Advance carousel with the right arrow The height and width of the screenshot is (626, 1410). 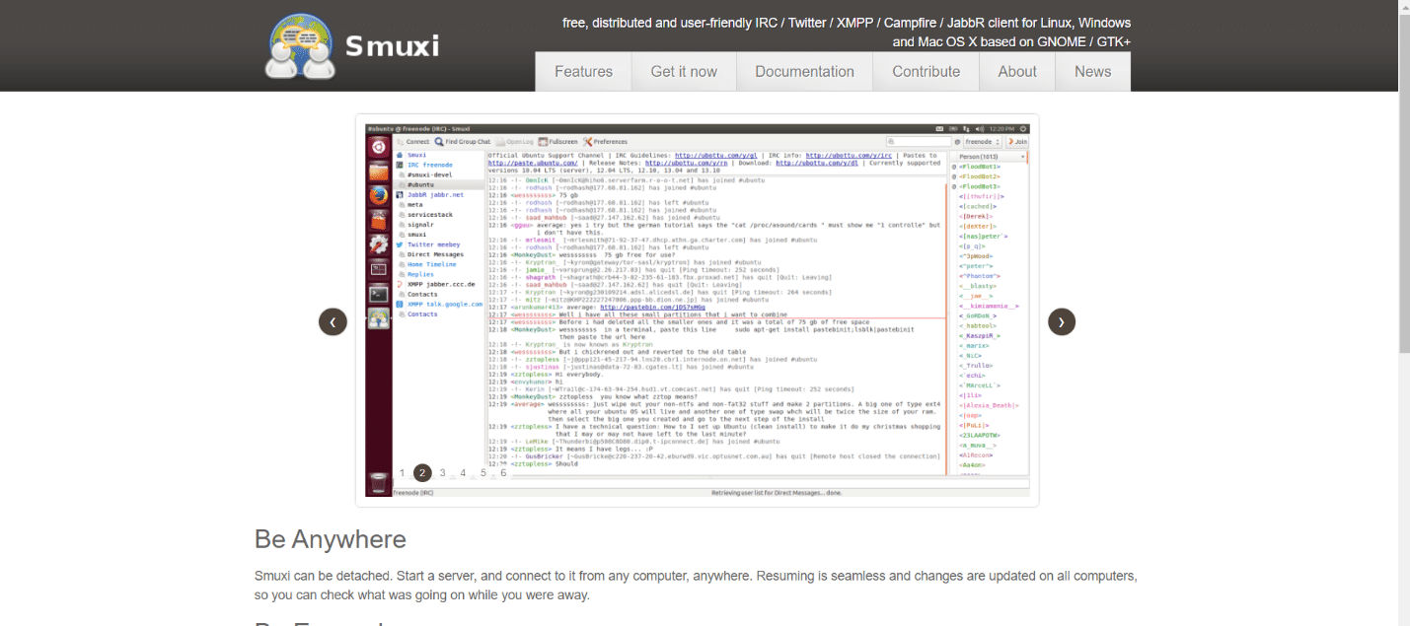pyautogui.click(x=1062, y=321)
